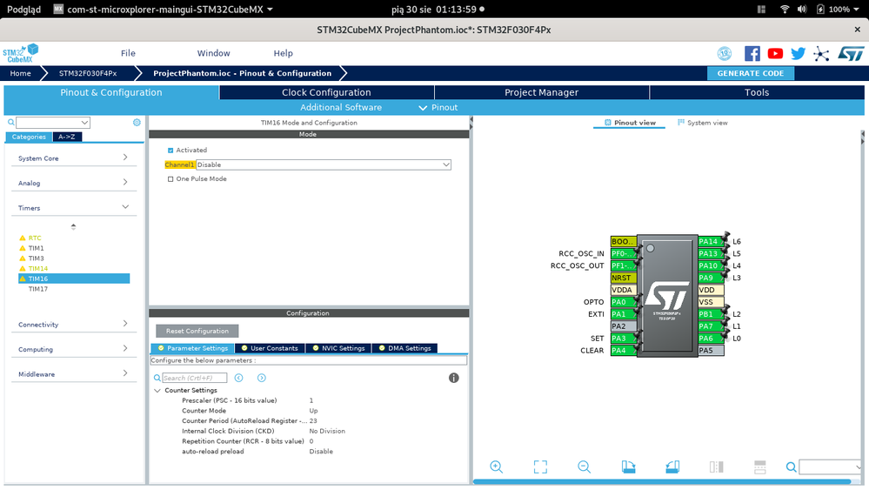Click the peripheral search magnifier icon
This screenshot has height=490, width=869.
tap(11, 123)
